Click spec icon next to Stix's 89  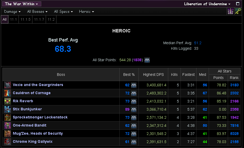click(134, 109)
